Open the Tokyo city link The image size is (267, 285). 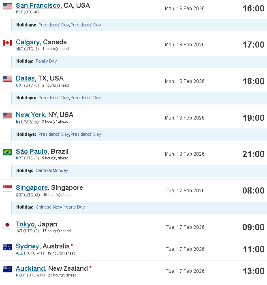tap(25, 224)
